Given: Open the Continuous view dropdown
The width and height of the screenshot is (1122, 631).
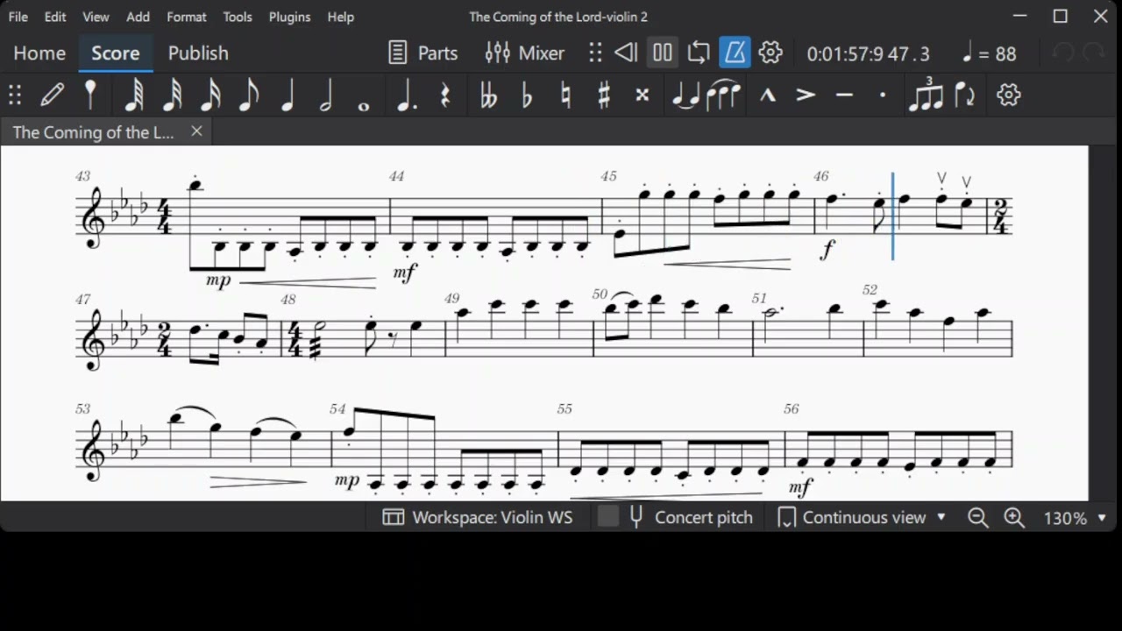Looking at the screenshot, I should click(862, 517).
